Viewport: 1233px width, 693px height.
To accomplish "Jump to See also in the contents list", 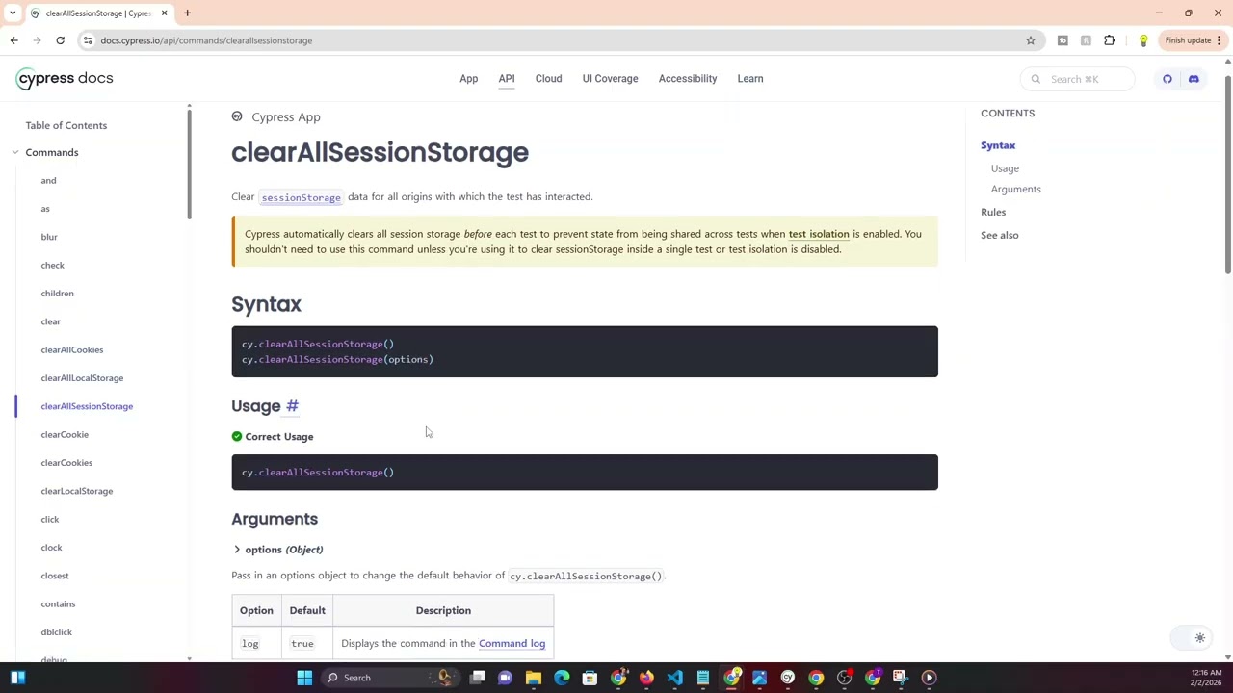I will (999, 235).
